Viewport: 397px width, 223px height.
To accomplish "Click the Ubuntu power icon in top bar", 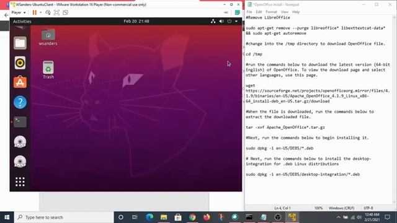I will [x=230, y=21].
